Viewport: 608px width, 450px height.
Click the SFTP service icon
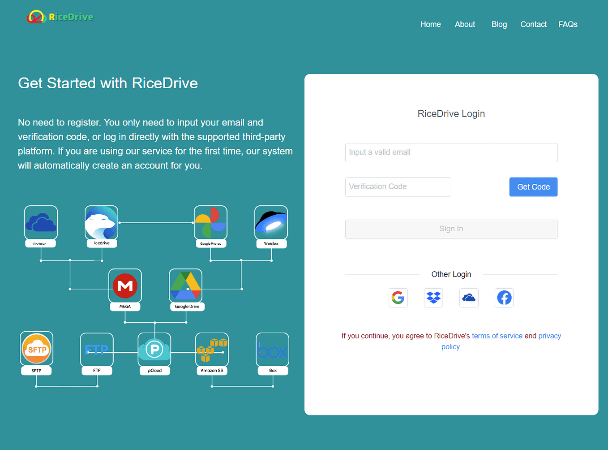pos(36,348)
